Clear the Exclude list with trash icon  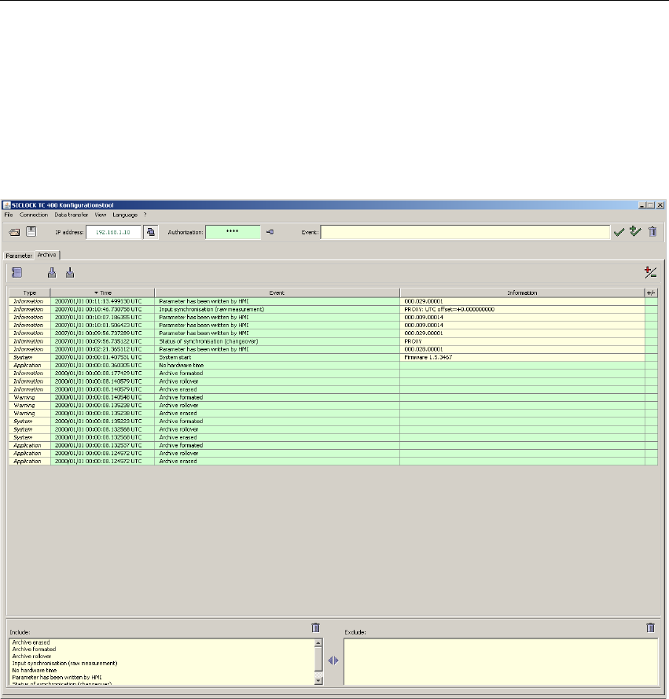pos(650,627)
